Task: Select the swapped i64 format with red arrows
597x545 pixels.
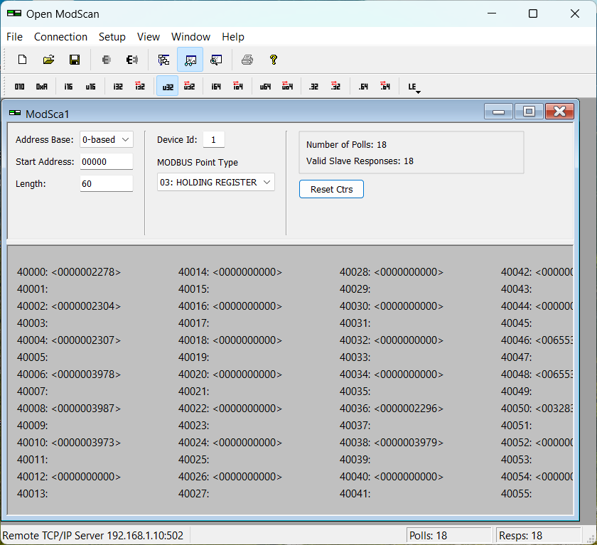Action: tap(238, 87)
